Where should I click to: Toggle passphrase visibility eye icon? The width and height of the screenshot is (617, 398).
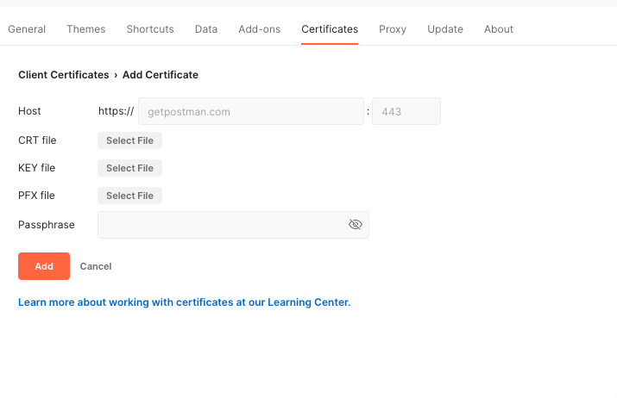[356, 224]
